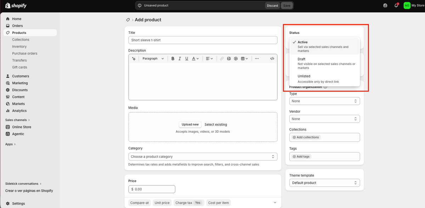Open Products in sidebar
Image resolution: width=425 pixels, height=208 pixels.
[30, 32]
